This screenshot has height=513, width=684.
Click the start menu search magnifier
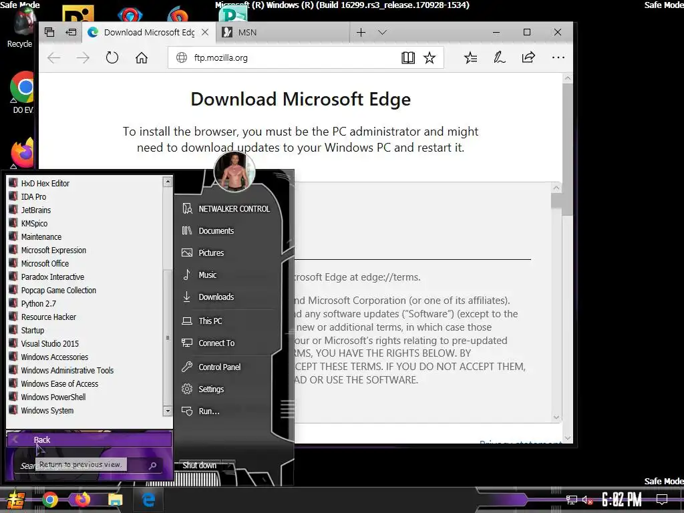153,466
